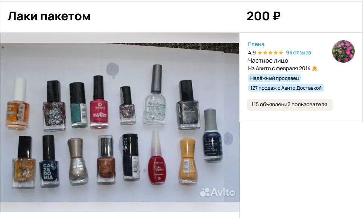This screenshot has height=218, width=363.
Task: Click the 200 ₽ price
Action: click(263, 16)
